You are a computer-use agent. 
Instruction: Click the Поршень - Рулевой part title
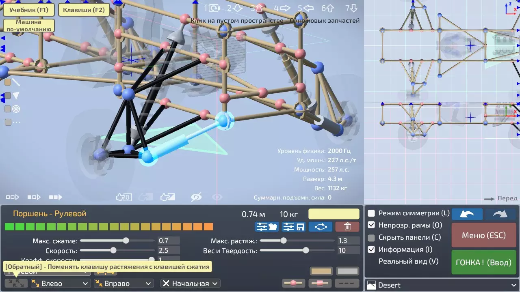pos(50,214)
